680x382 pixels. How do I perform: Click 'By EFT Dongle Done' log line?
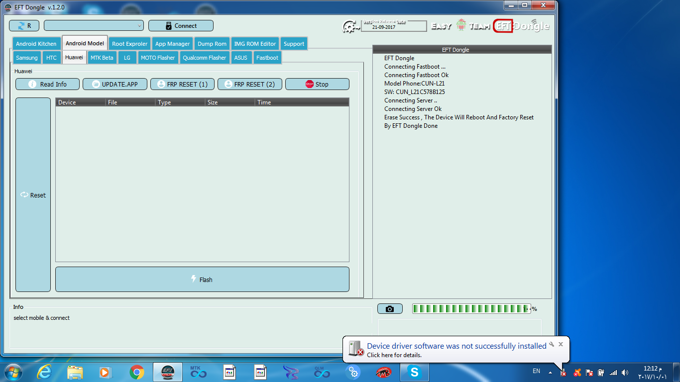pos(411,126)
